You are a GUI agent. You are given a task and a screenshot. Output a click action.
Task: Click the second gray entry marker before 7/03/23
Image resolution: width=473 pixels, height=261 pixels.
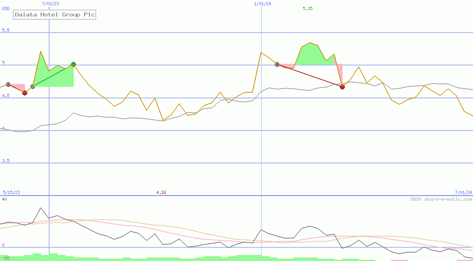click(33, 87)
